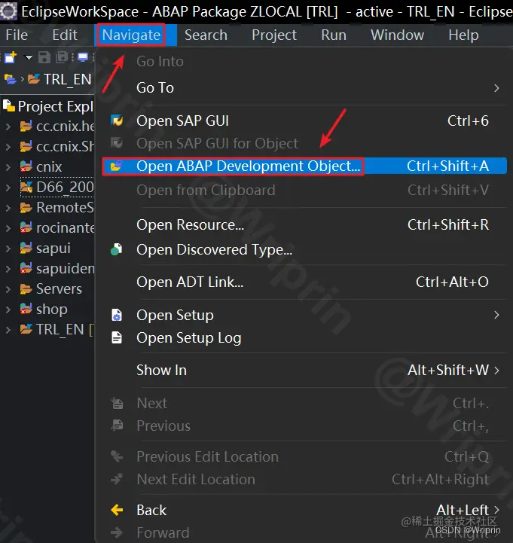This screenshot has height=543, width=513.
Task: Click the yellow Back arrow icon
Action: 117,510
